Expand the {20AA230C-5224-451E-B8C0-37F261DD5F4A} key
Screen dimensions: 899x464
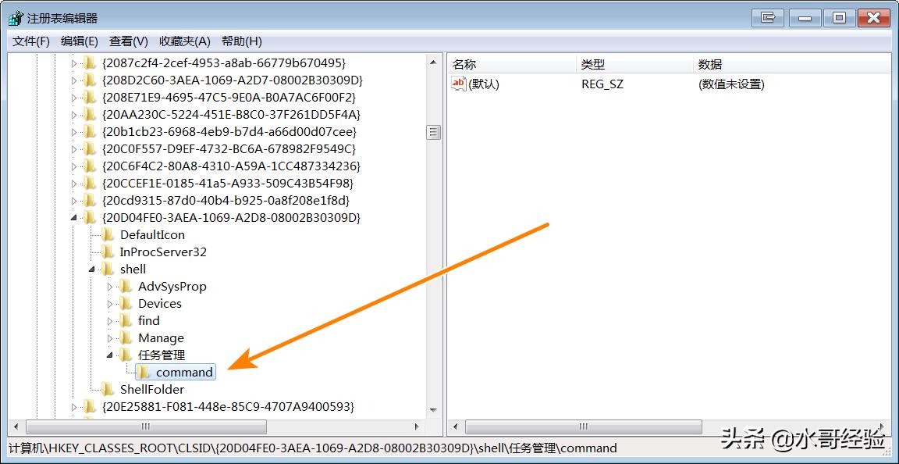point(73,115)
